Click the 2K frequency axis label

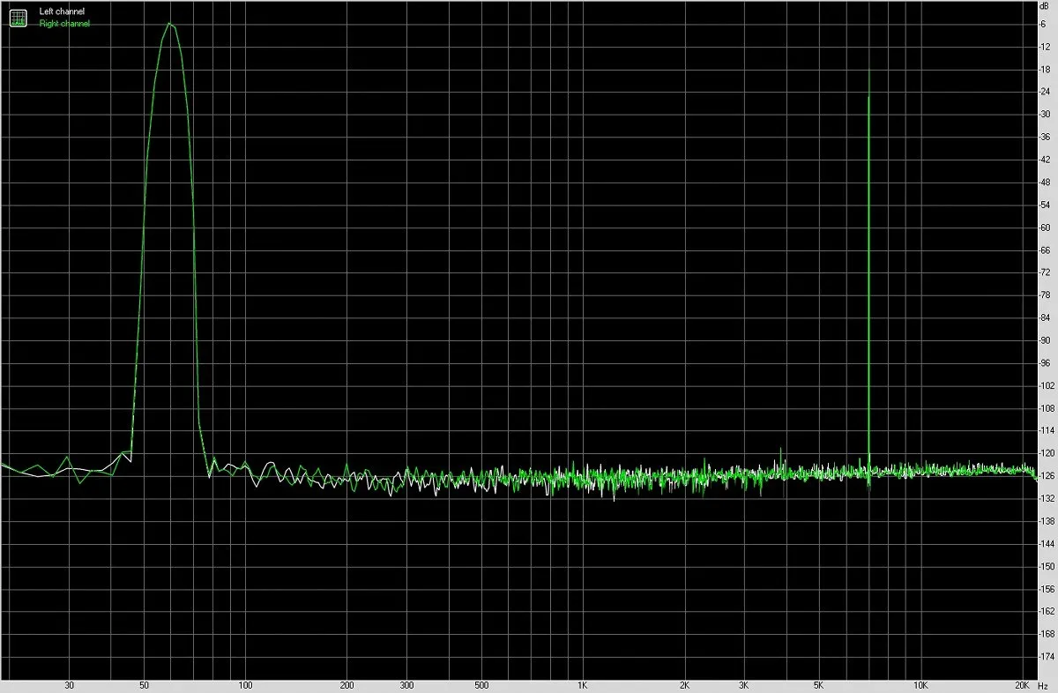[x=684, y=685]
